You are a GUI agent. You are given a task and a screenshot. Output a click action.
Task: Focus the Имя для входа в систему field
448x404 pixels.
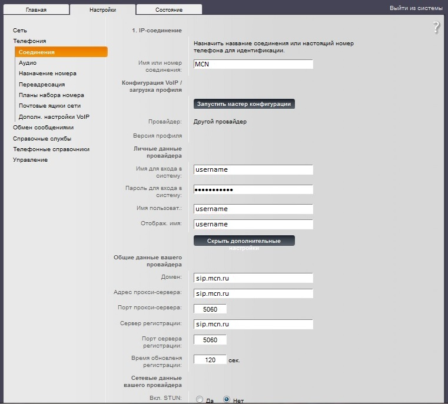coord(253,169)
